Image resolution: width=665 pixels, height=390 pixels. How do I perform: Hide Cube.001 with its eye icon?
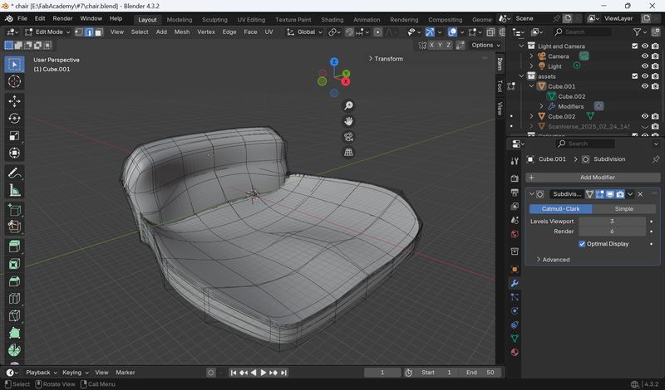point(645,86)
